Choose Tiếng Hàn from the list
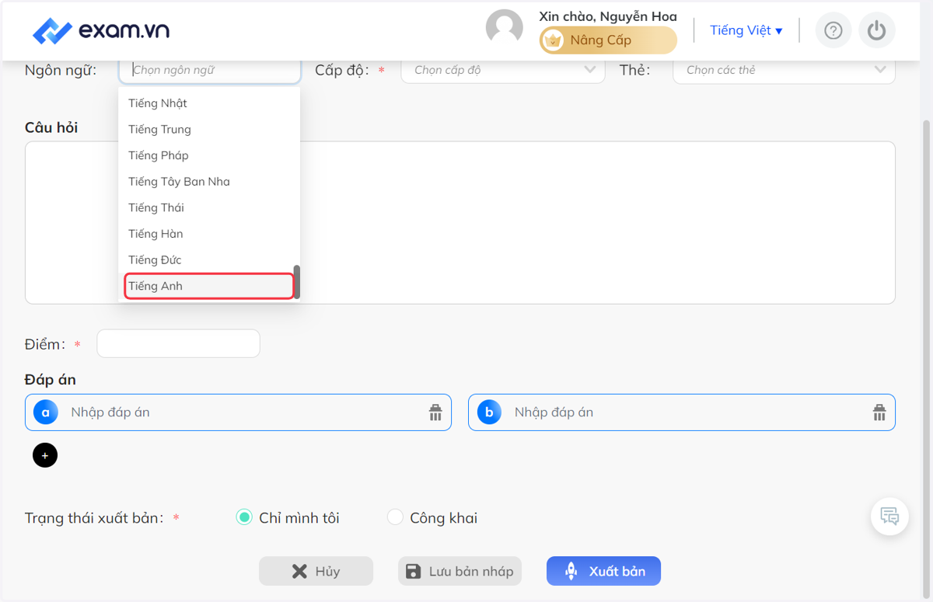This screenshot has height=602, width=933. point(209,234)
